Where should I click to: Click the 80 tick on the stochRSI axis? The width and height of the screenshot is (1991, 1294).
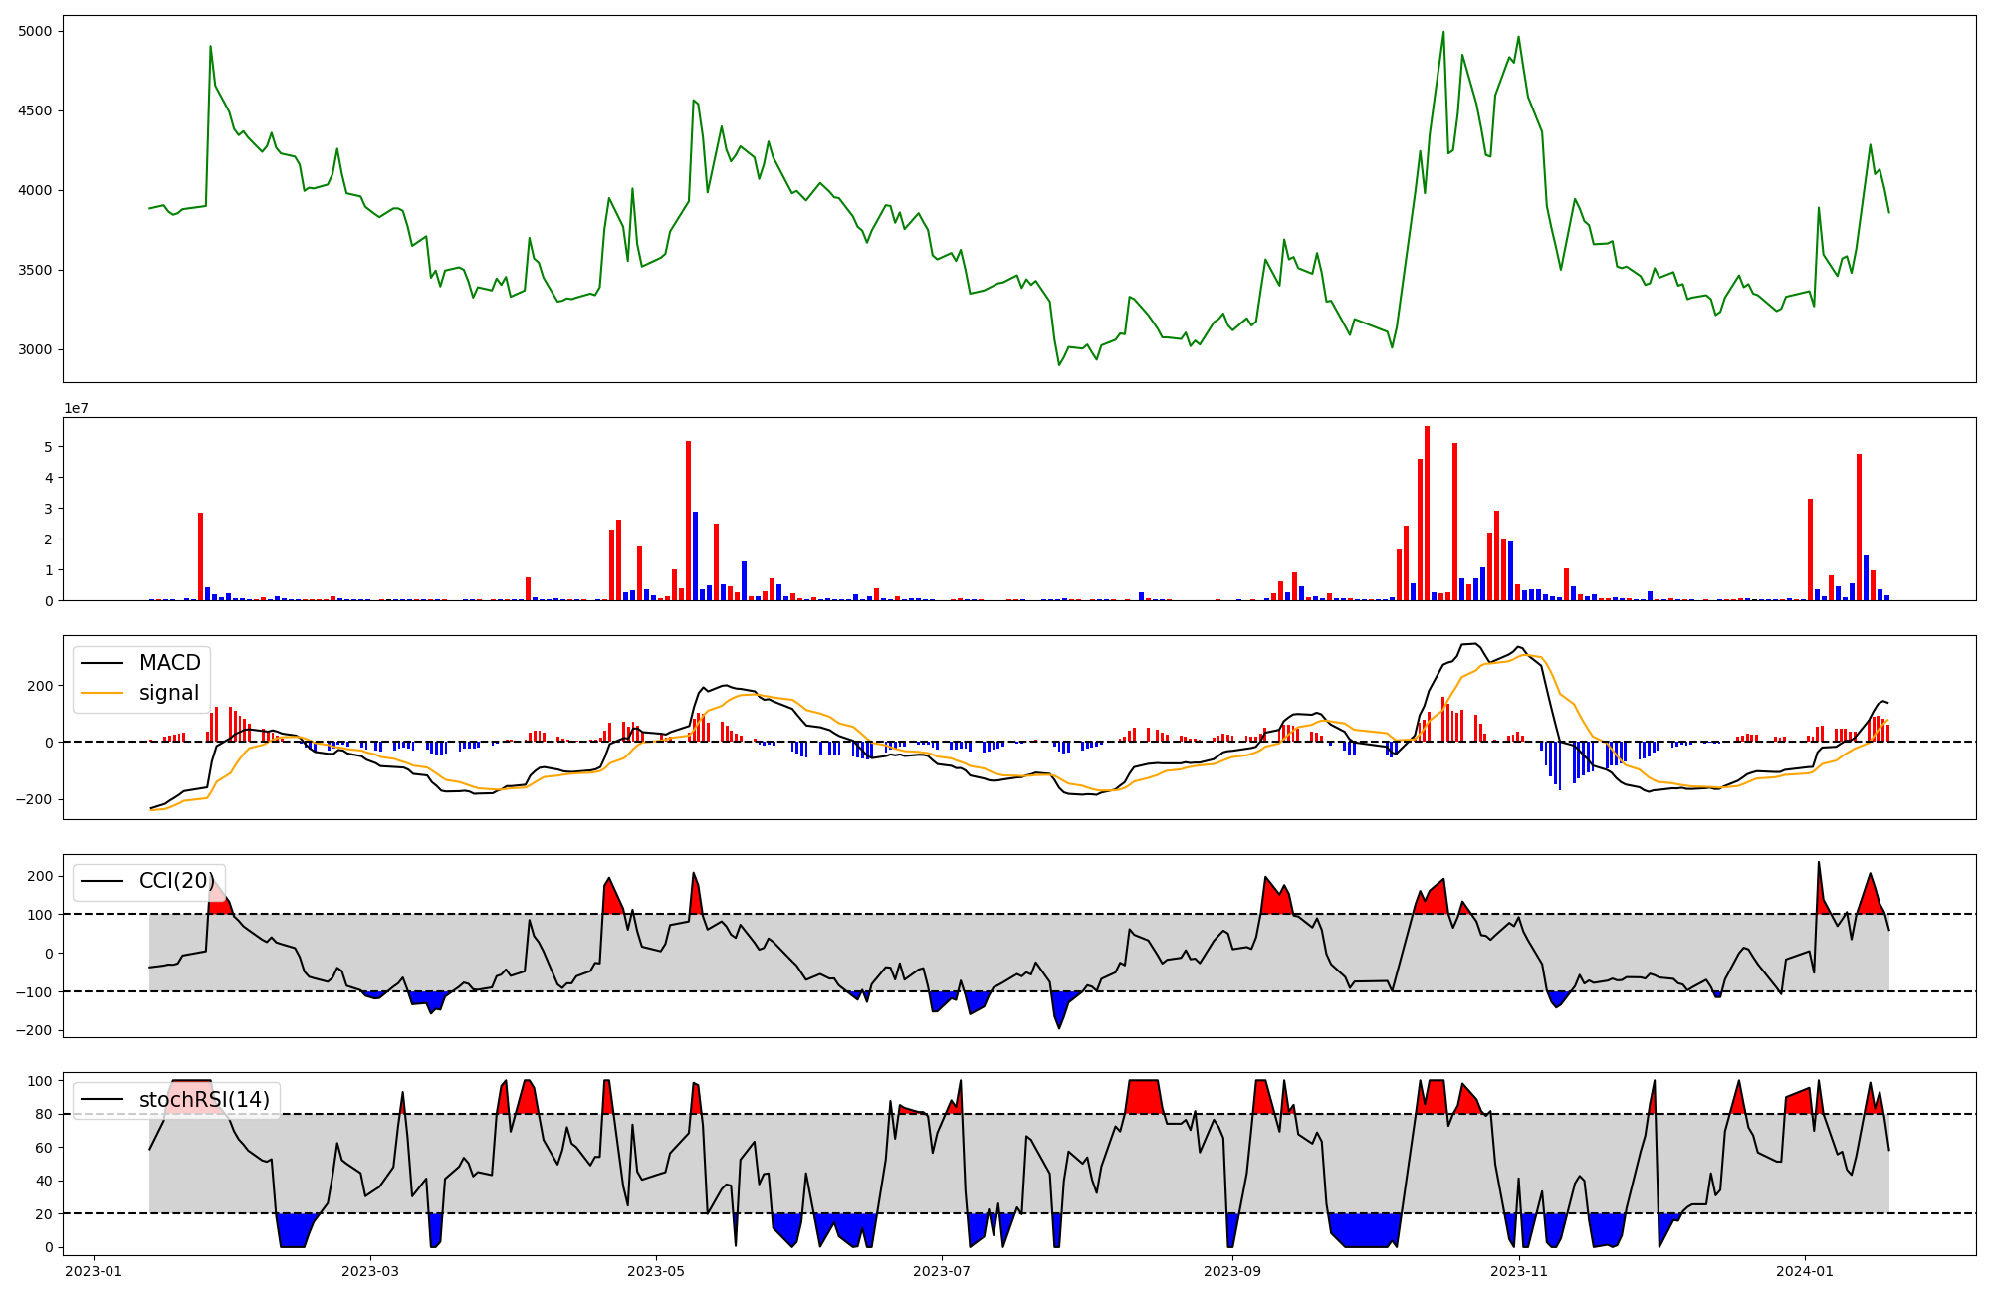tap(44, 1115)
